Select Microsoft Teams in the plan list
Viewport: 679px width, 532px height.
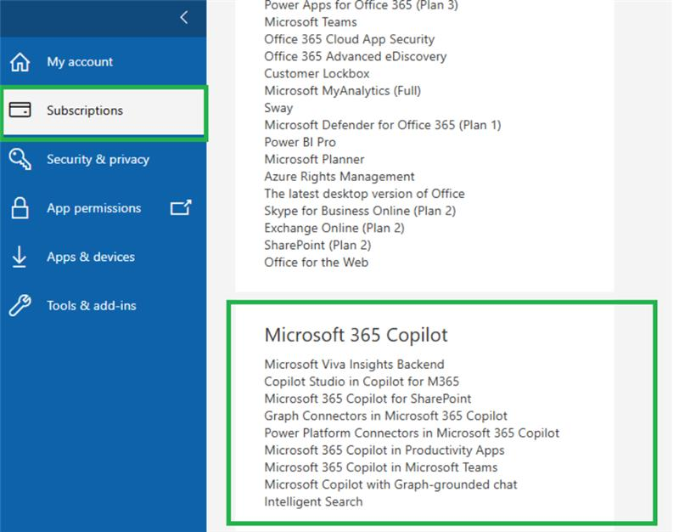(x=310, y=22)
